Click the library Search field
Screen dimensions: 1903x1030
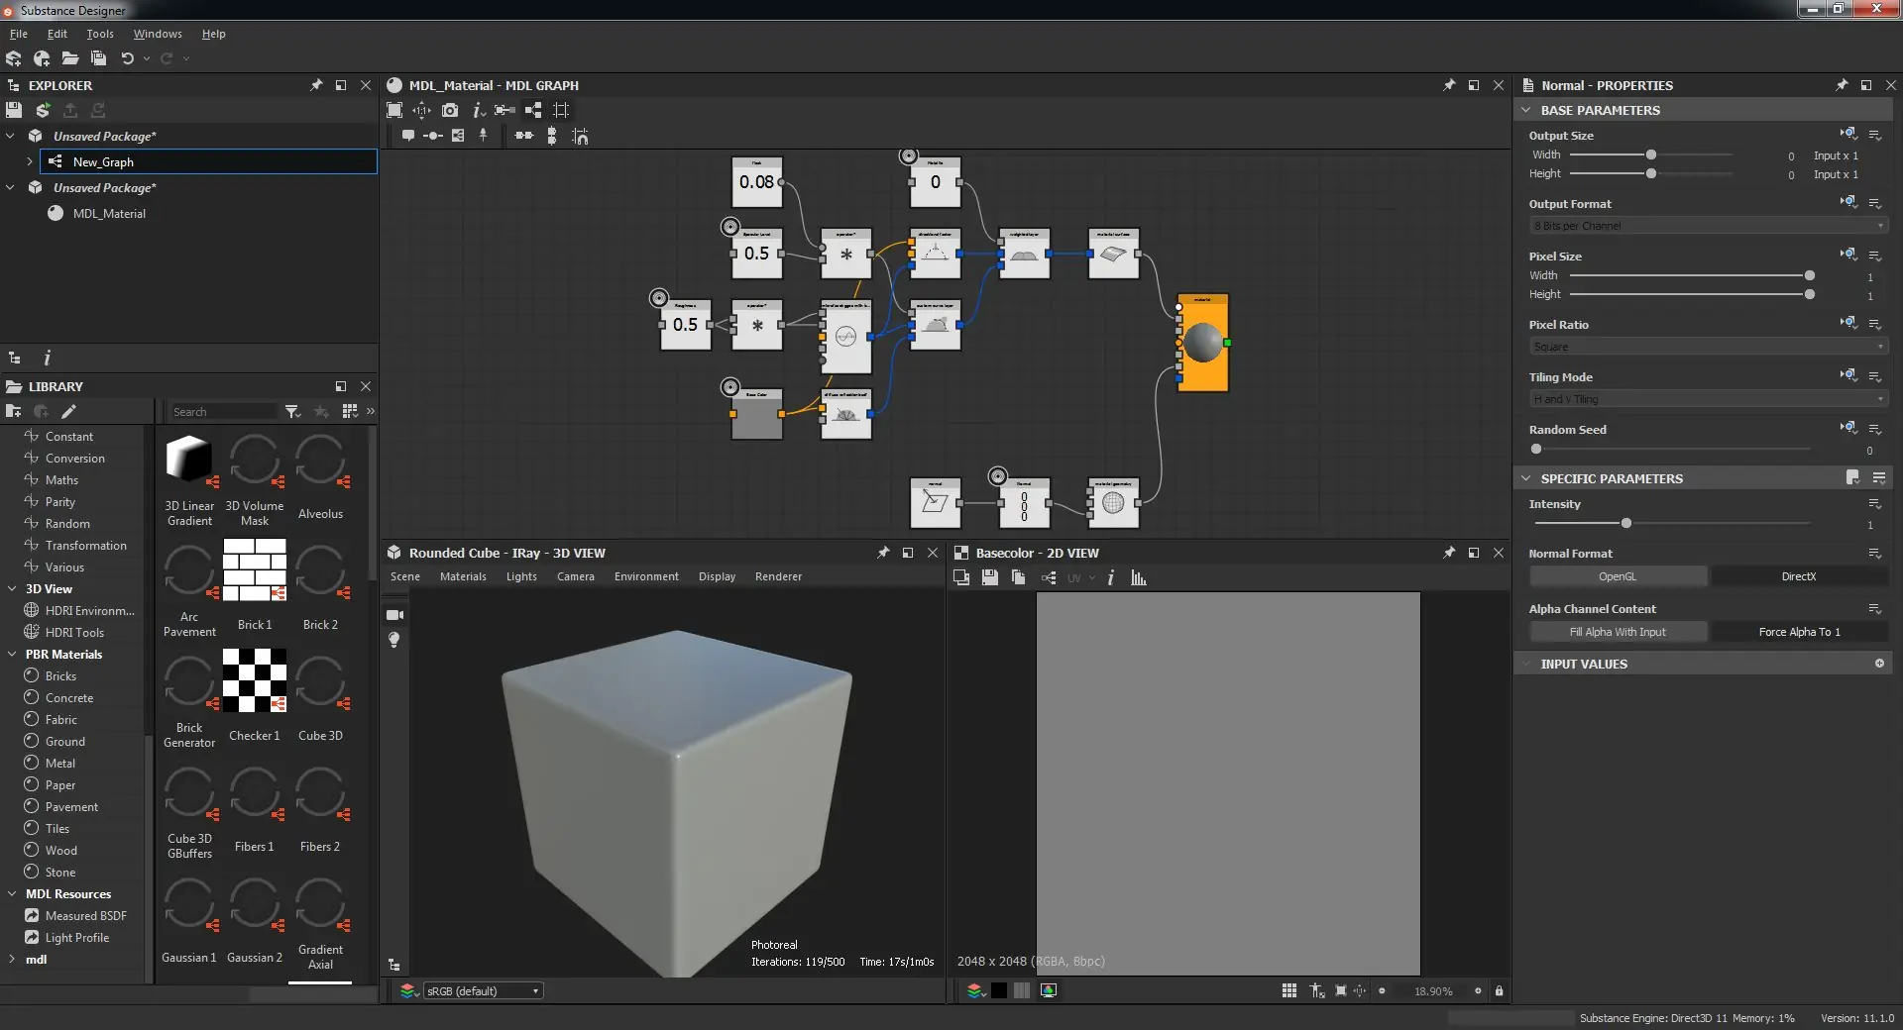[223, 412]
